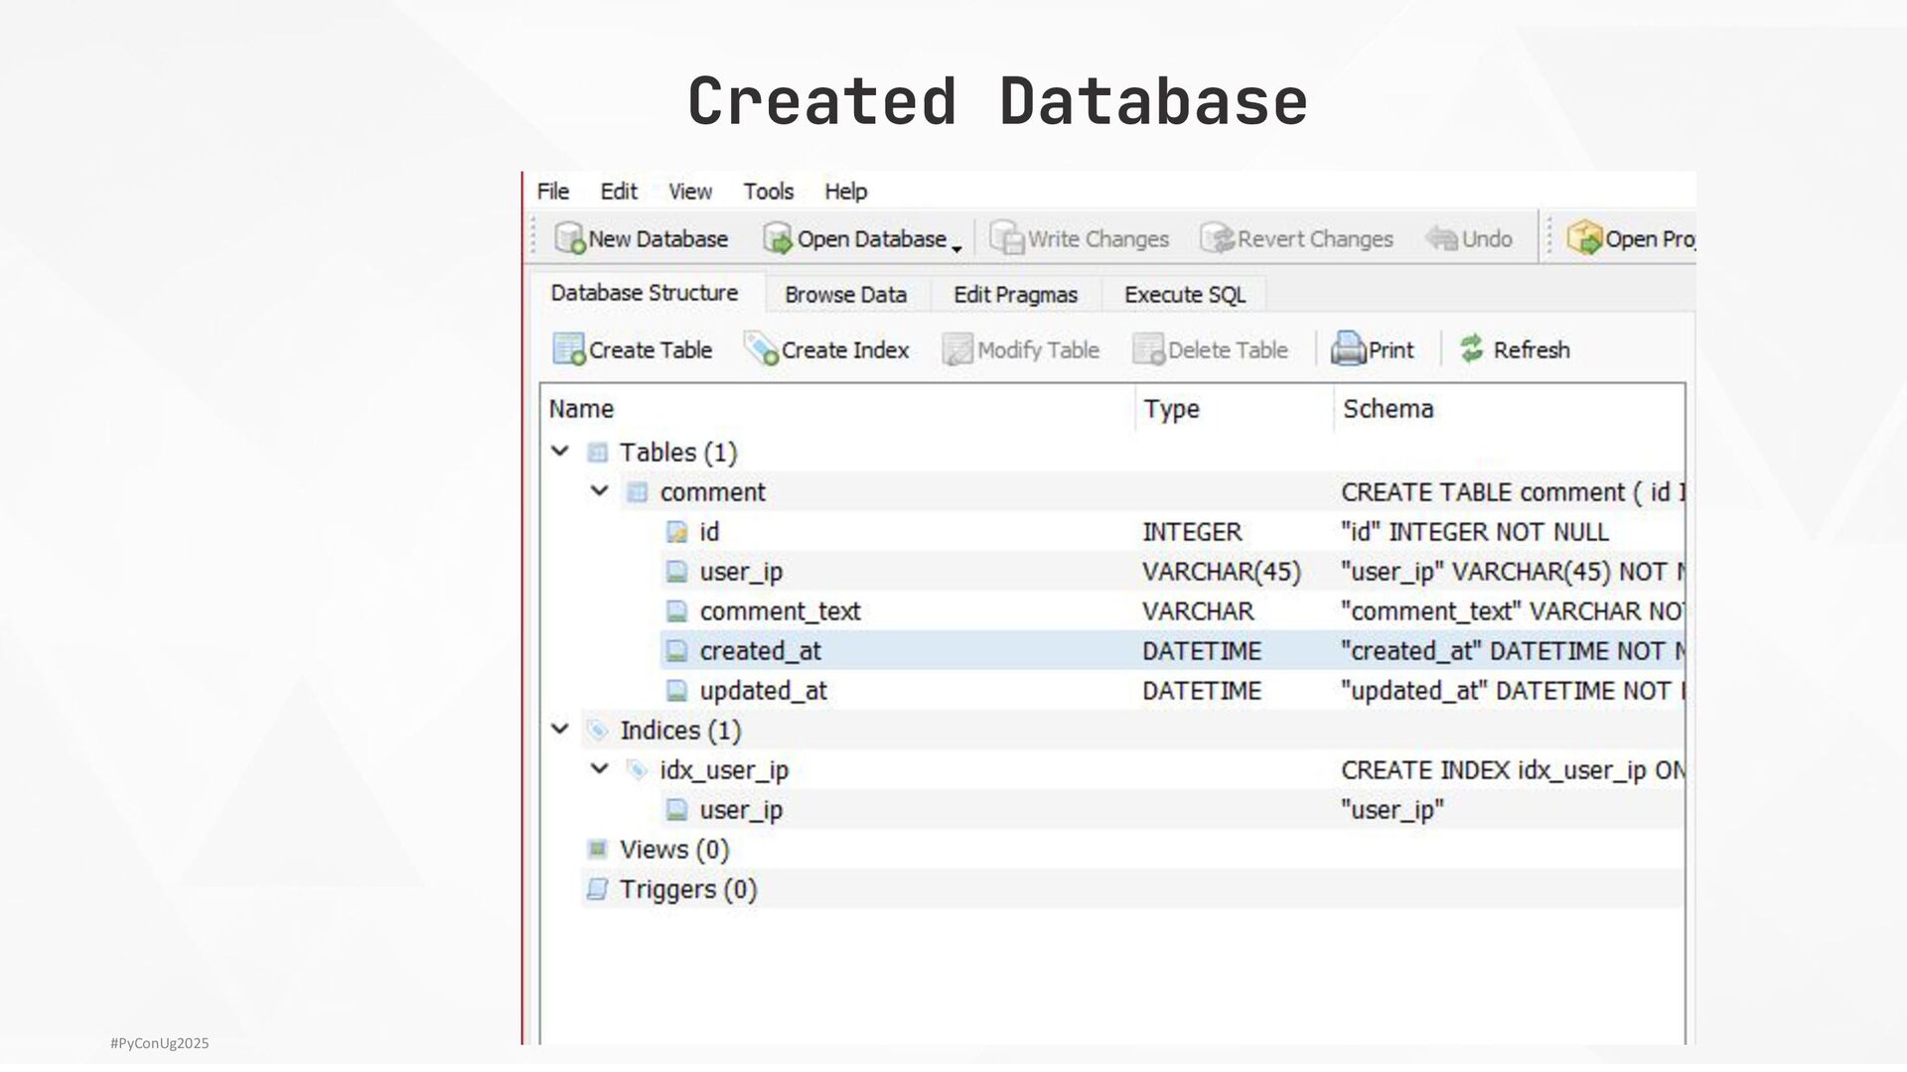This screenshot has height=1072, width=1907.
Task: Select the comment_text column row
Action: coord(1112,610)
